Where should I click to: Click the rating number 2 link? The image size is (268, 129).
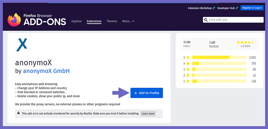pos(184,75)
